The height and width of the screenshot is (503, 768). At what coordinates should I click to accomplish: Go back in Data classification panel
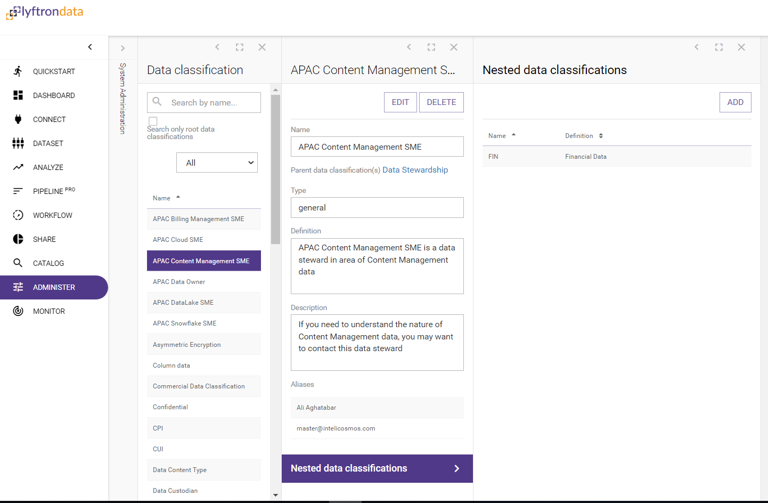click(x=217, y=47)
